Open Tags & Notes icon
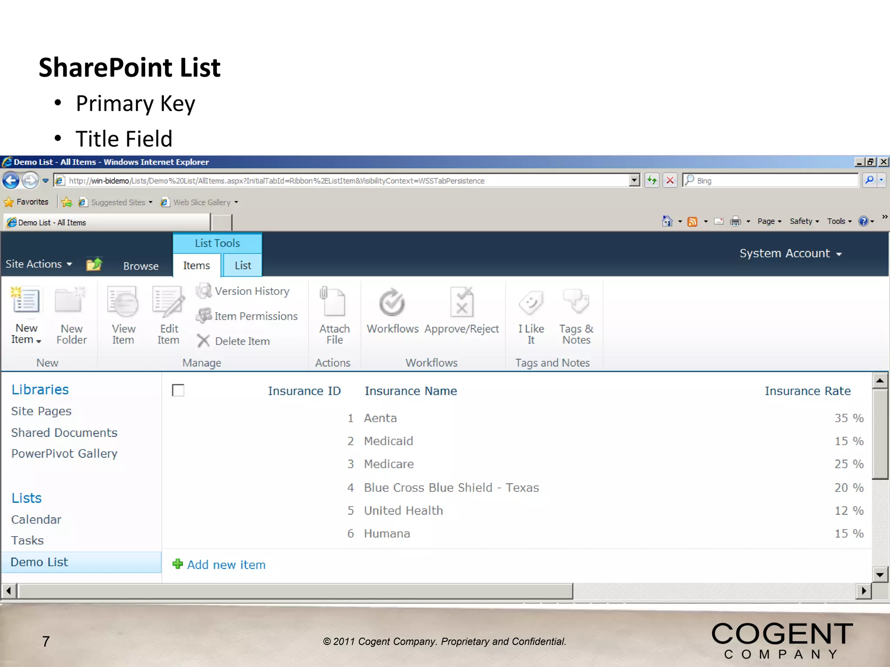 tap(576, 301)
